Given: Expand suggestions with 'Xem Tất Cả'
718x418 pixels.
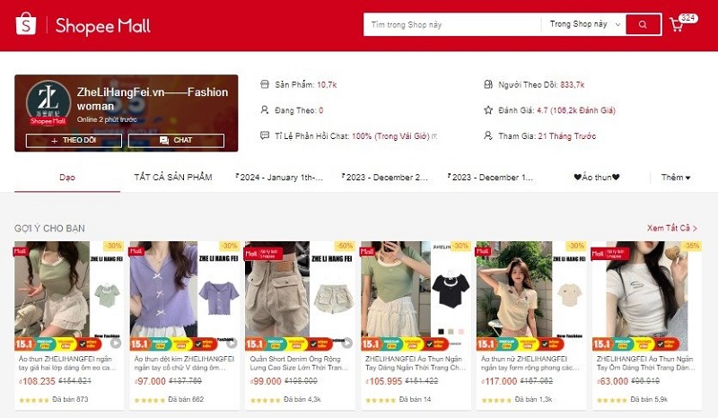Looking at the screenshot, I should (671, 229).
